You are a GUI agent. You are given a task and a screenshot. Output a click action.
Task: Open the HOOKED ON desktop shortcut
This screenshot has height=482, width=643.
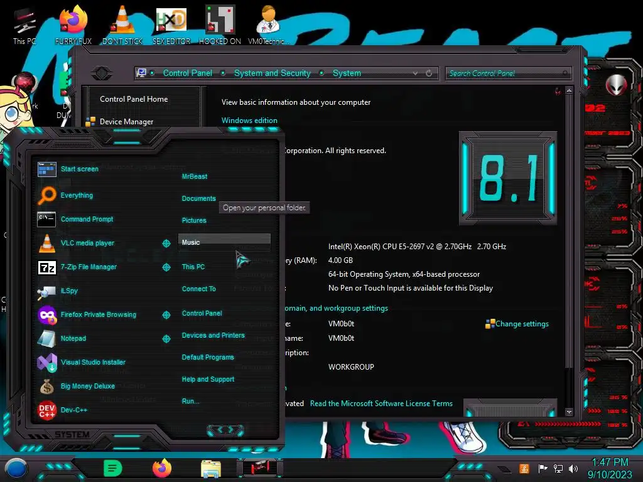coord(220,25)
